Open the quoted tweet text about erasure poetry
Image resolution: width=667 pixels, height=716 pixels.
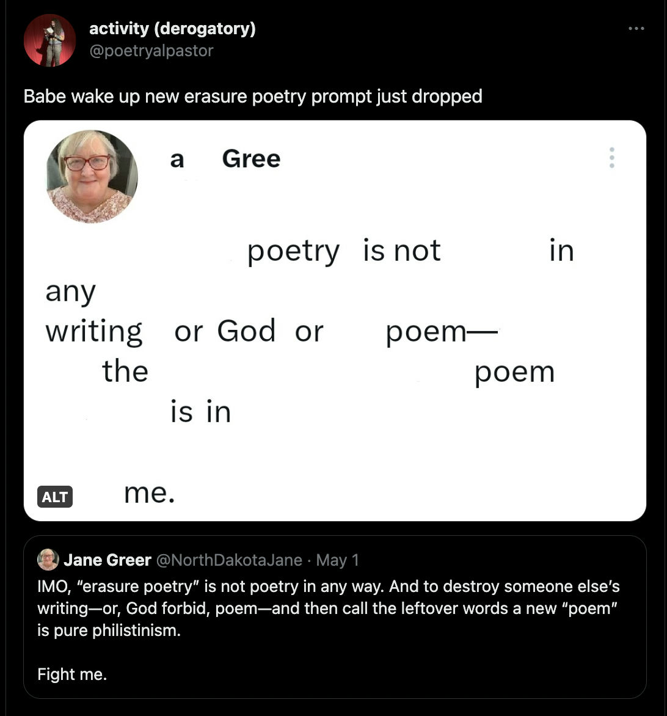click(x=328, y=608)
